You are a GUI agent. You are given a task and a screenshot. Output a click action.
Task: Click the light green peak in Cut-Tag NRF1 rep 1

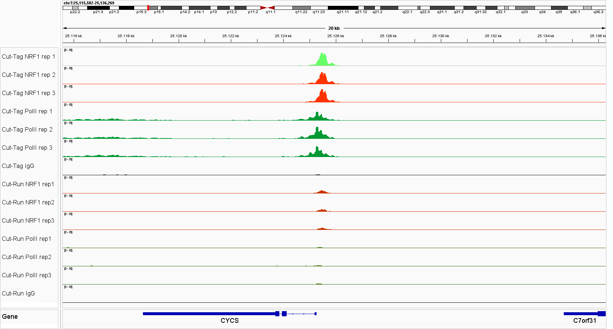pos(322,60)
